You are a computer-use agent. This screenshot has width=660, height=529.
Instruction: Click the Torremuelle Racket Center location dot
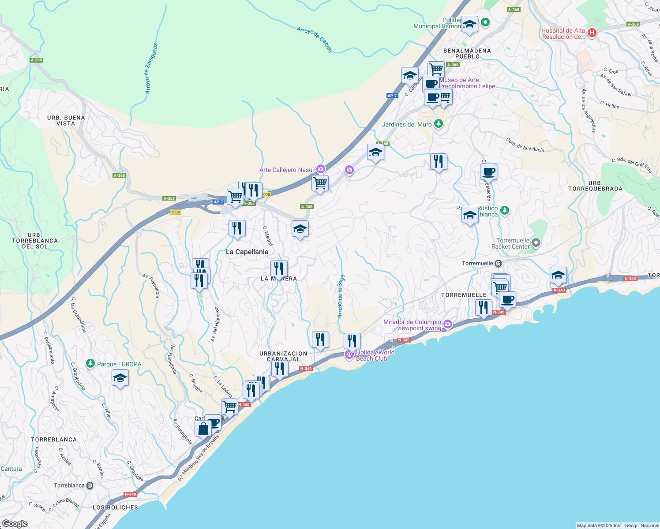click(536, 243)
